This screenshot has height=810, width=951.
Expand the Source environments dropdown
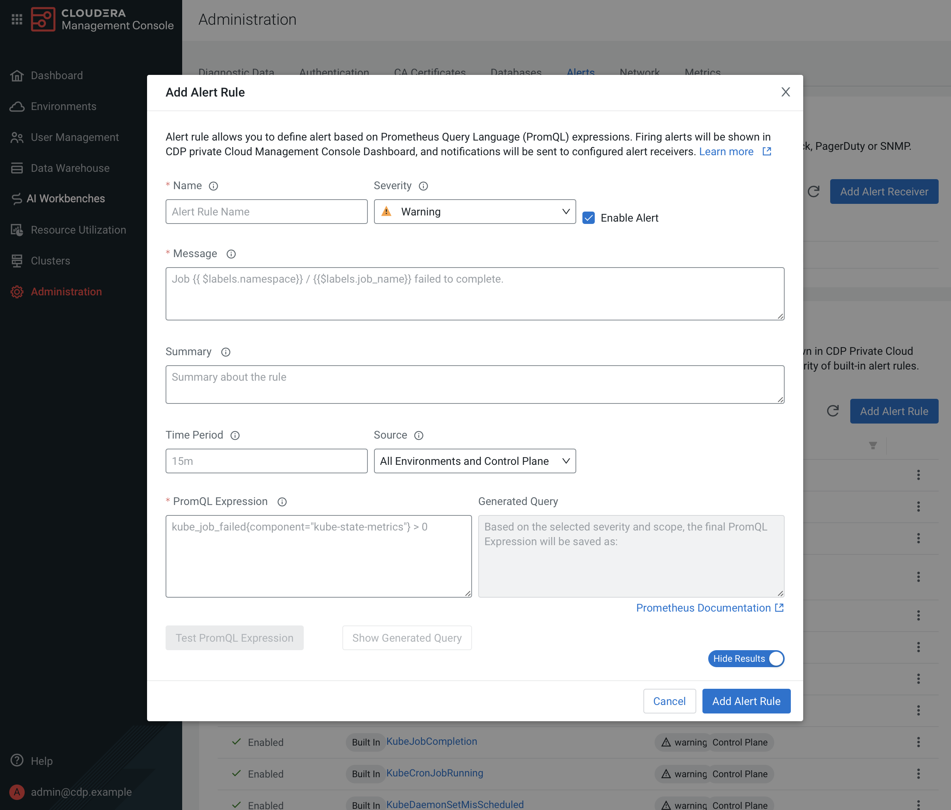pyautogui.click(x=475, y=461)
